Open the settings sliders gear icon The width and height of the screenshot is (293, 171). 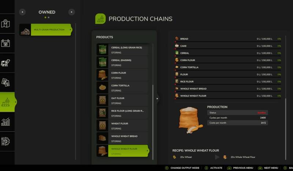(5, 141)
